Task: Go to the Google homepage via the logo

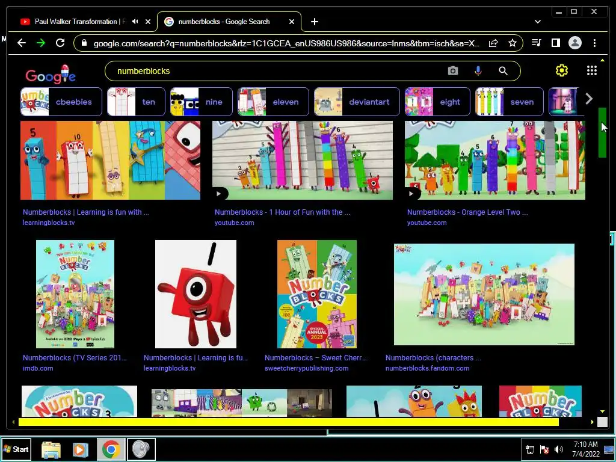Action: [x=51, y=75]
